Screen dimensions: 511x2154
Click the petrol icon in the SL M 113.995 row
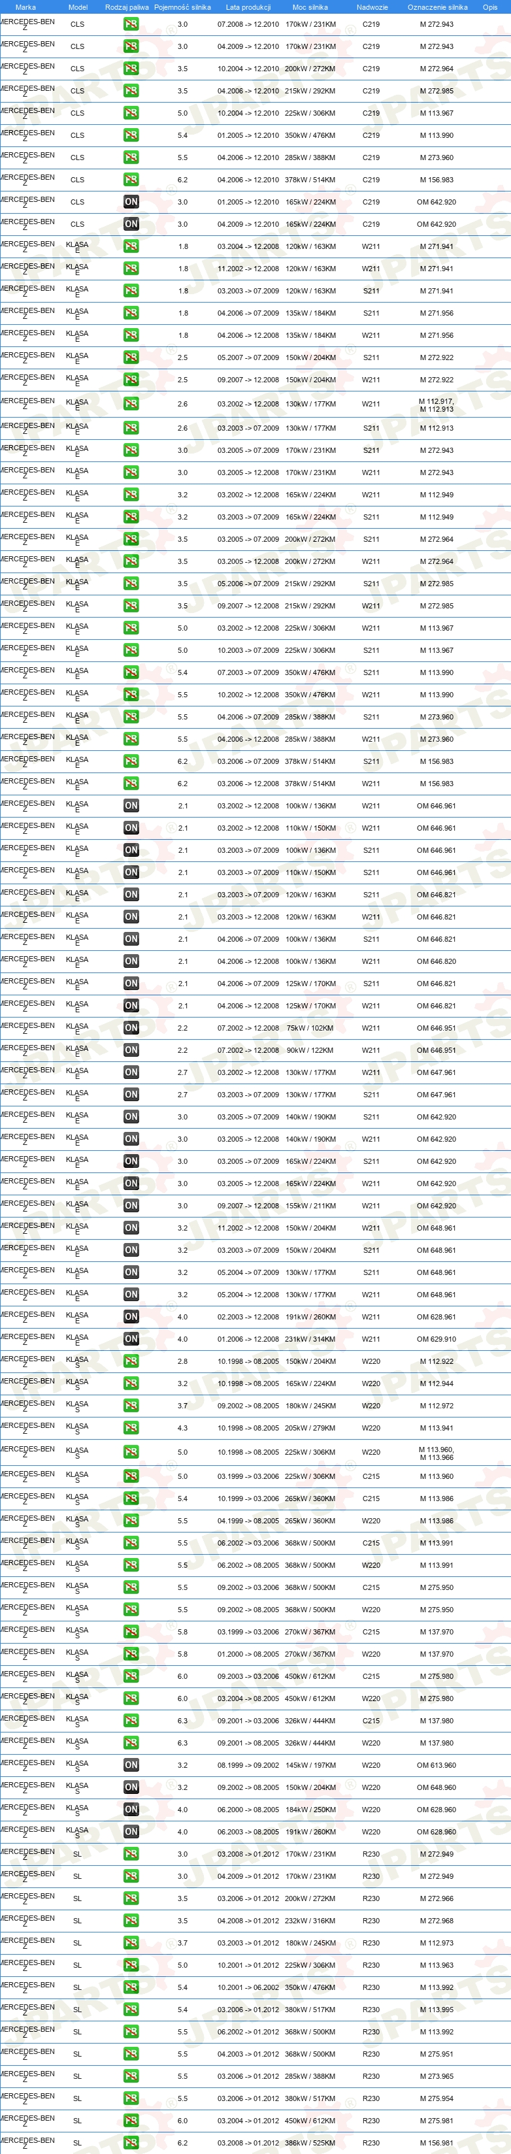pos(131,2010)
